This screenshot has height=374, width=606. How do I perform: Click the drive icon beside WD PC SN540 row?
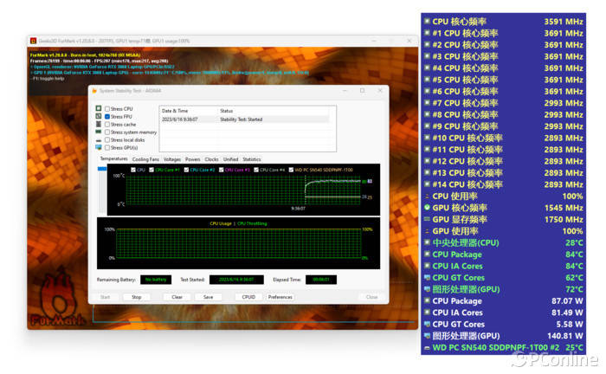click(427, 347)
